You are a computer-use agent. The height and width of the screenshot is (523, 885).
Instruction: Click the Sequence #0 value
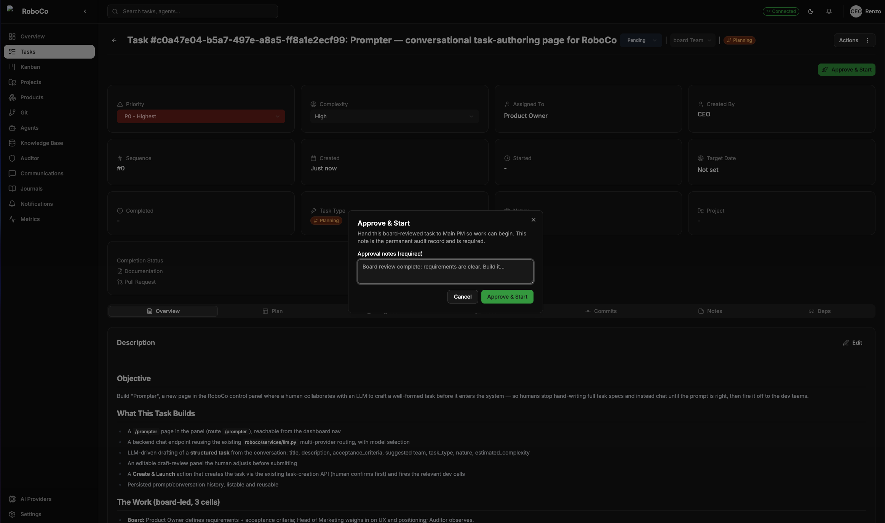point(121,168)
